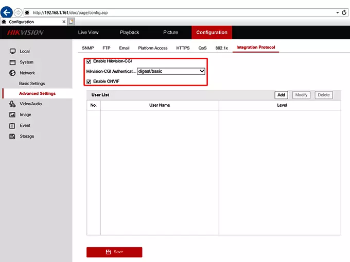Viewport: 350px width, 262px height.
Task: Open Local settings in sidebar
Action: pyautogui.click(x=25, y=51)
